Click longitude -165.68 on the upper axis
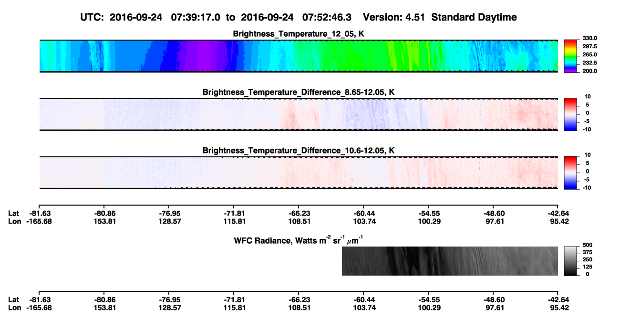Image resolution: width=620 pixels, height=318 pixels. pyautogui.click(x=39, y=221)
